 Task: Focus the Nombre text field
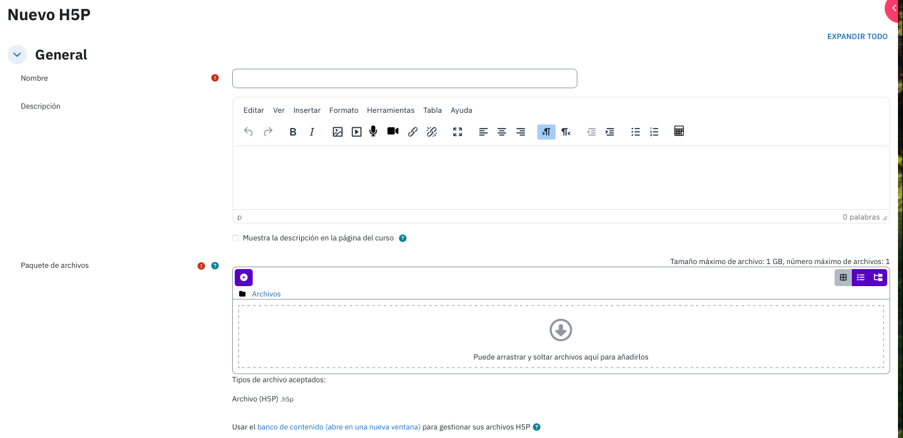[x=404, y=78]
